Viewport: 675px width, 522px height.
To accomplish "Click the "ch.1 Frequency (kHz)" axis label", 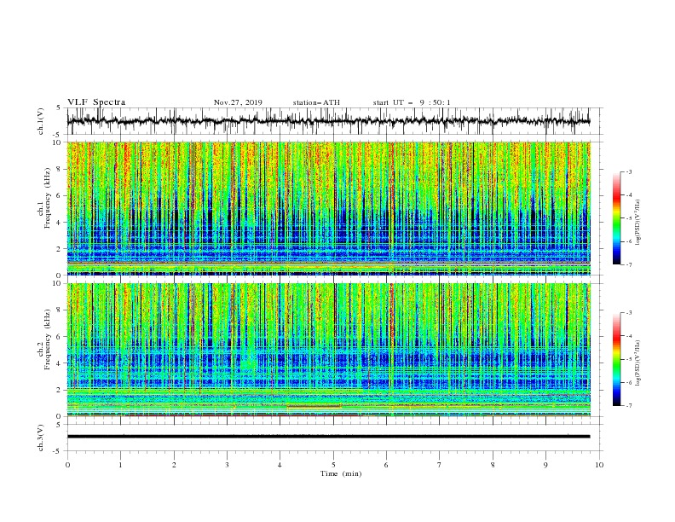I will point(46,199).
